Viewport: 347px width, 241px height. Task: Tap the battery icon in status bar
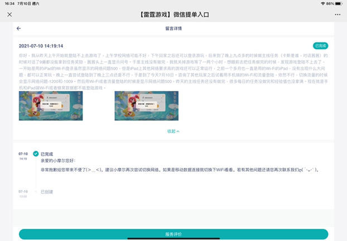point(339,3)
